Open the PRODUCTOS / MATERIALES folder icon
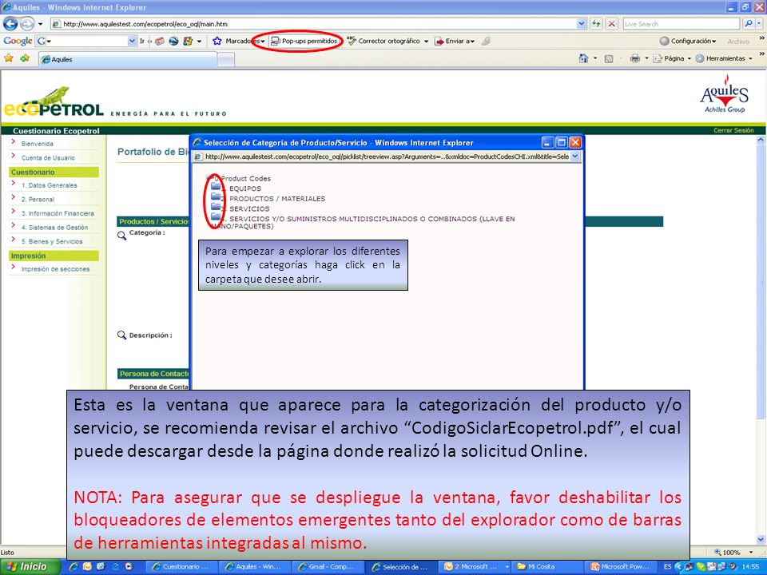767x575 pixels. pos(215,196)
